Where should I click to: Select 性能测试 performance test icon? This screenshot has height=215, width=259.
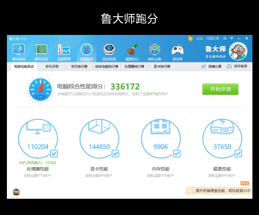tap(87, 50)
